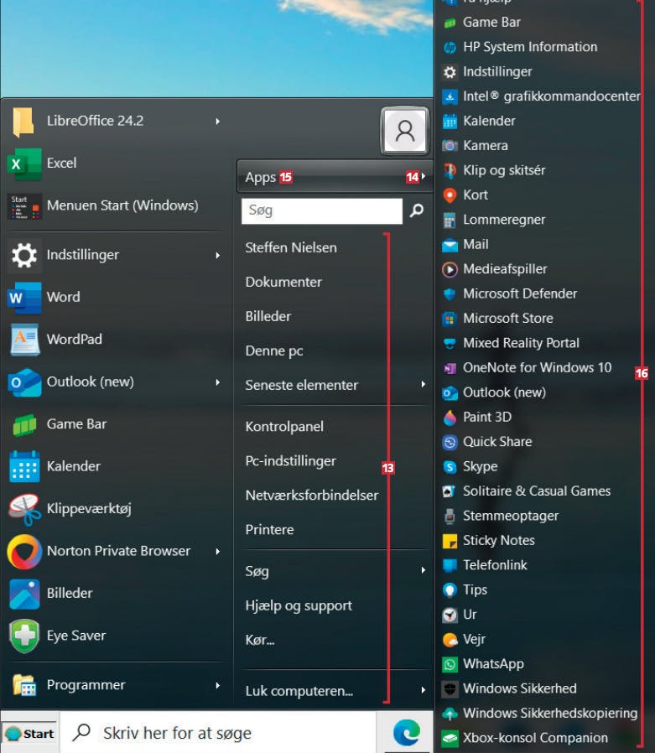Expand Seneste elementer submenu
655x753 pixels.
pyautogui.click(x=423, y=384)
